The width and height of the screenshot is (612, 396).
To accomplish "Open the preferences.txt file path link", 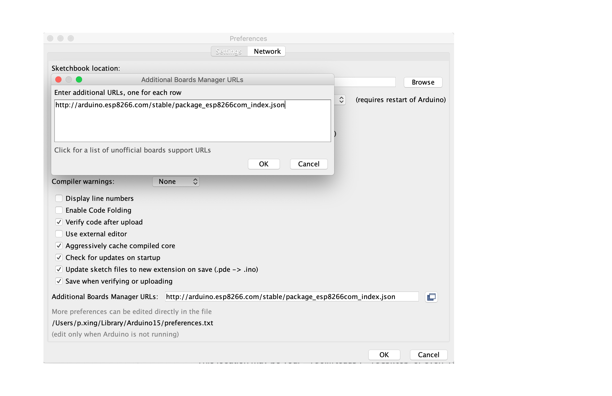I will (x=132, y=323).
